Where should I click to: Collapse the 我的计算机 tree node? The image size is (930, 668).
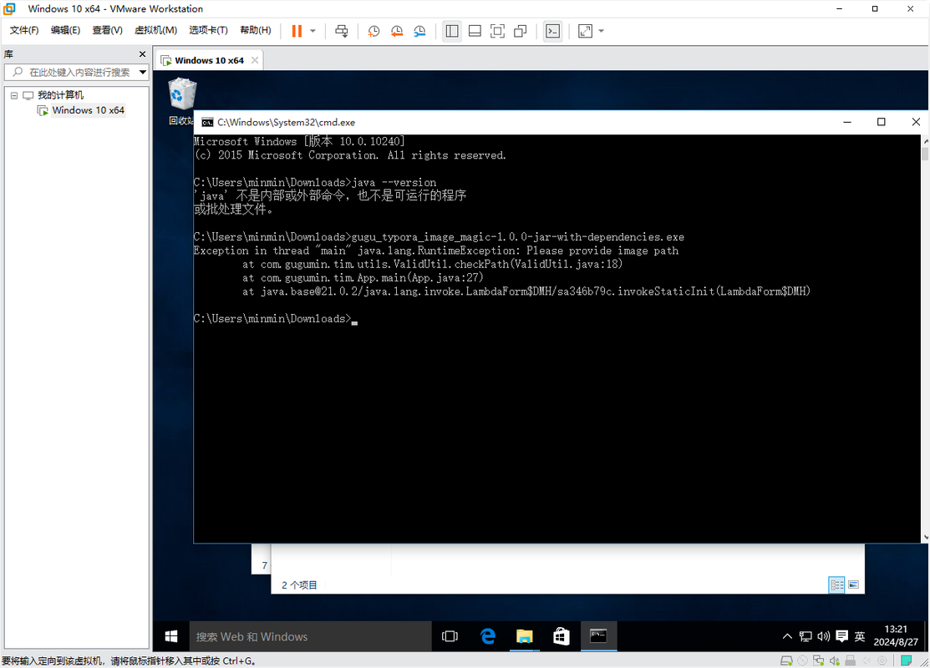coord(14,95)
